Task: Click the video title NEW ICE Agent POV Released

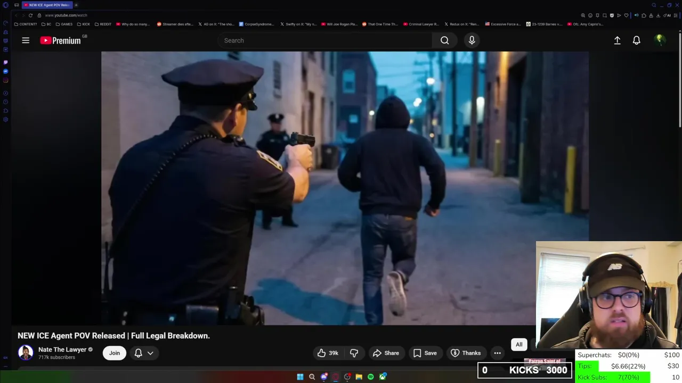Action: tap(113, 336)
